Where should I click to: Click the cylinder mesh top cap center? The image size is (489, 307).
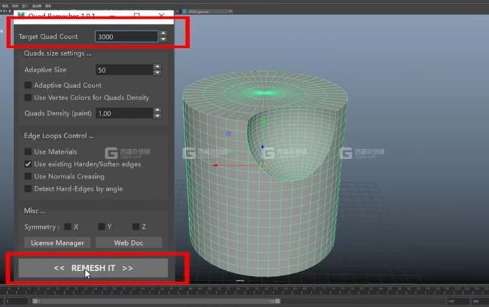(x=265, y=93)
